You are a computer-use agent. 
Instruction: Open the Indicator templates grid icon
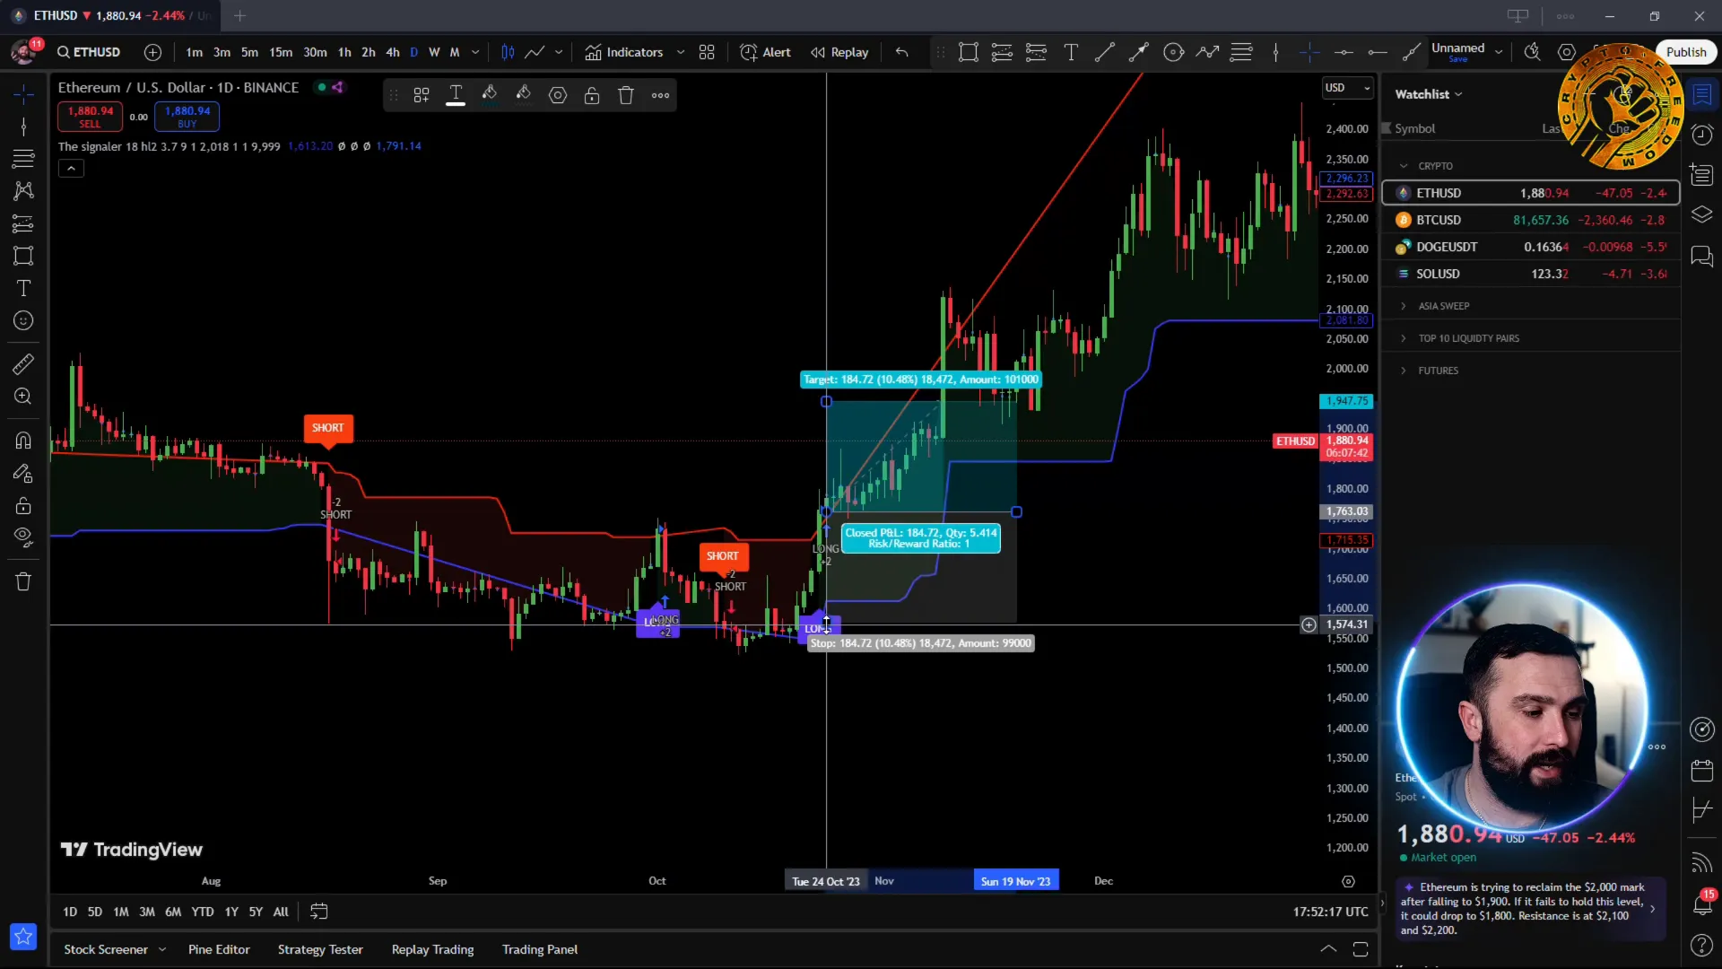click(707, 52)
